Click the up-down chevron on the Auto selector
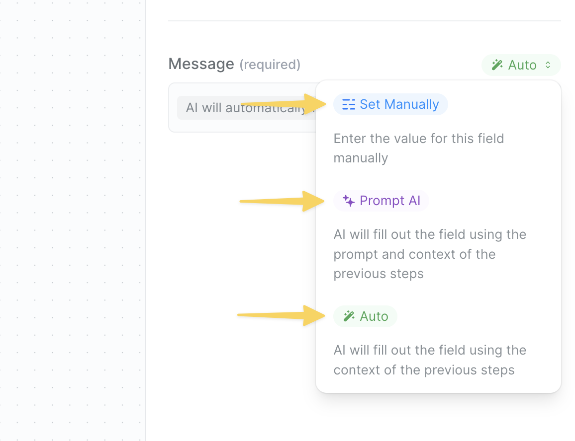 coord(548,65)
